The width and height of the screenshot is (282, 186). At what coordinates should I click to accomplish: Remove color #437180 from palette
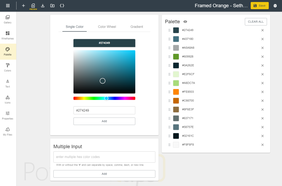[x=262, y=39]
